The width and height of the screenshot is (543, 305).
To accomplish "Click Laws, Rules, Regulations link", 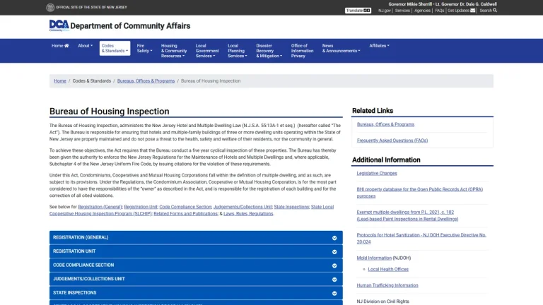I will pos(248,214).
